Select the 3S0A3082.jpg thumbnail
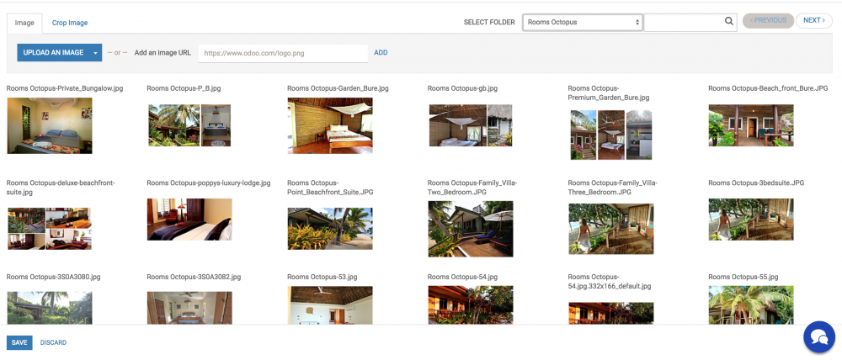The width and height of the screenshot is (842, 360). [x=189, y=307]
